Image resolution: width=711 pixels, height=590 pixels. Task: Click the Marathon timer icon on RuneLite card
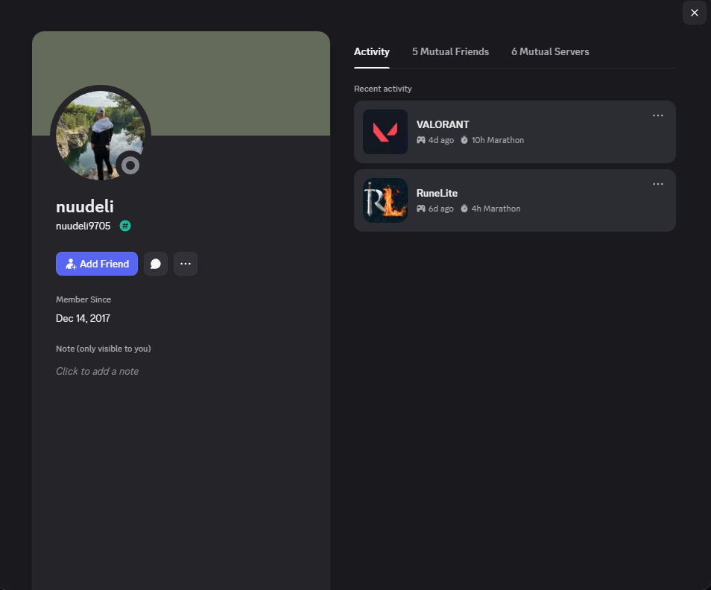click(x=464, y=209)
